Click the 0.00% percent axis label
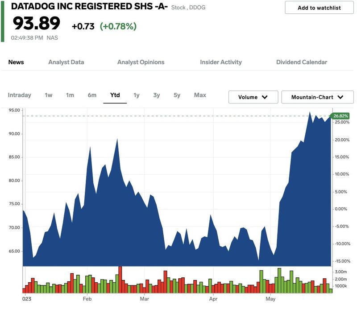The image size is (357, 309). click(x=341, y=209)
